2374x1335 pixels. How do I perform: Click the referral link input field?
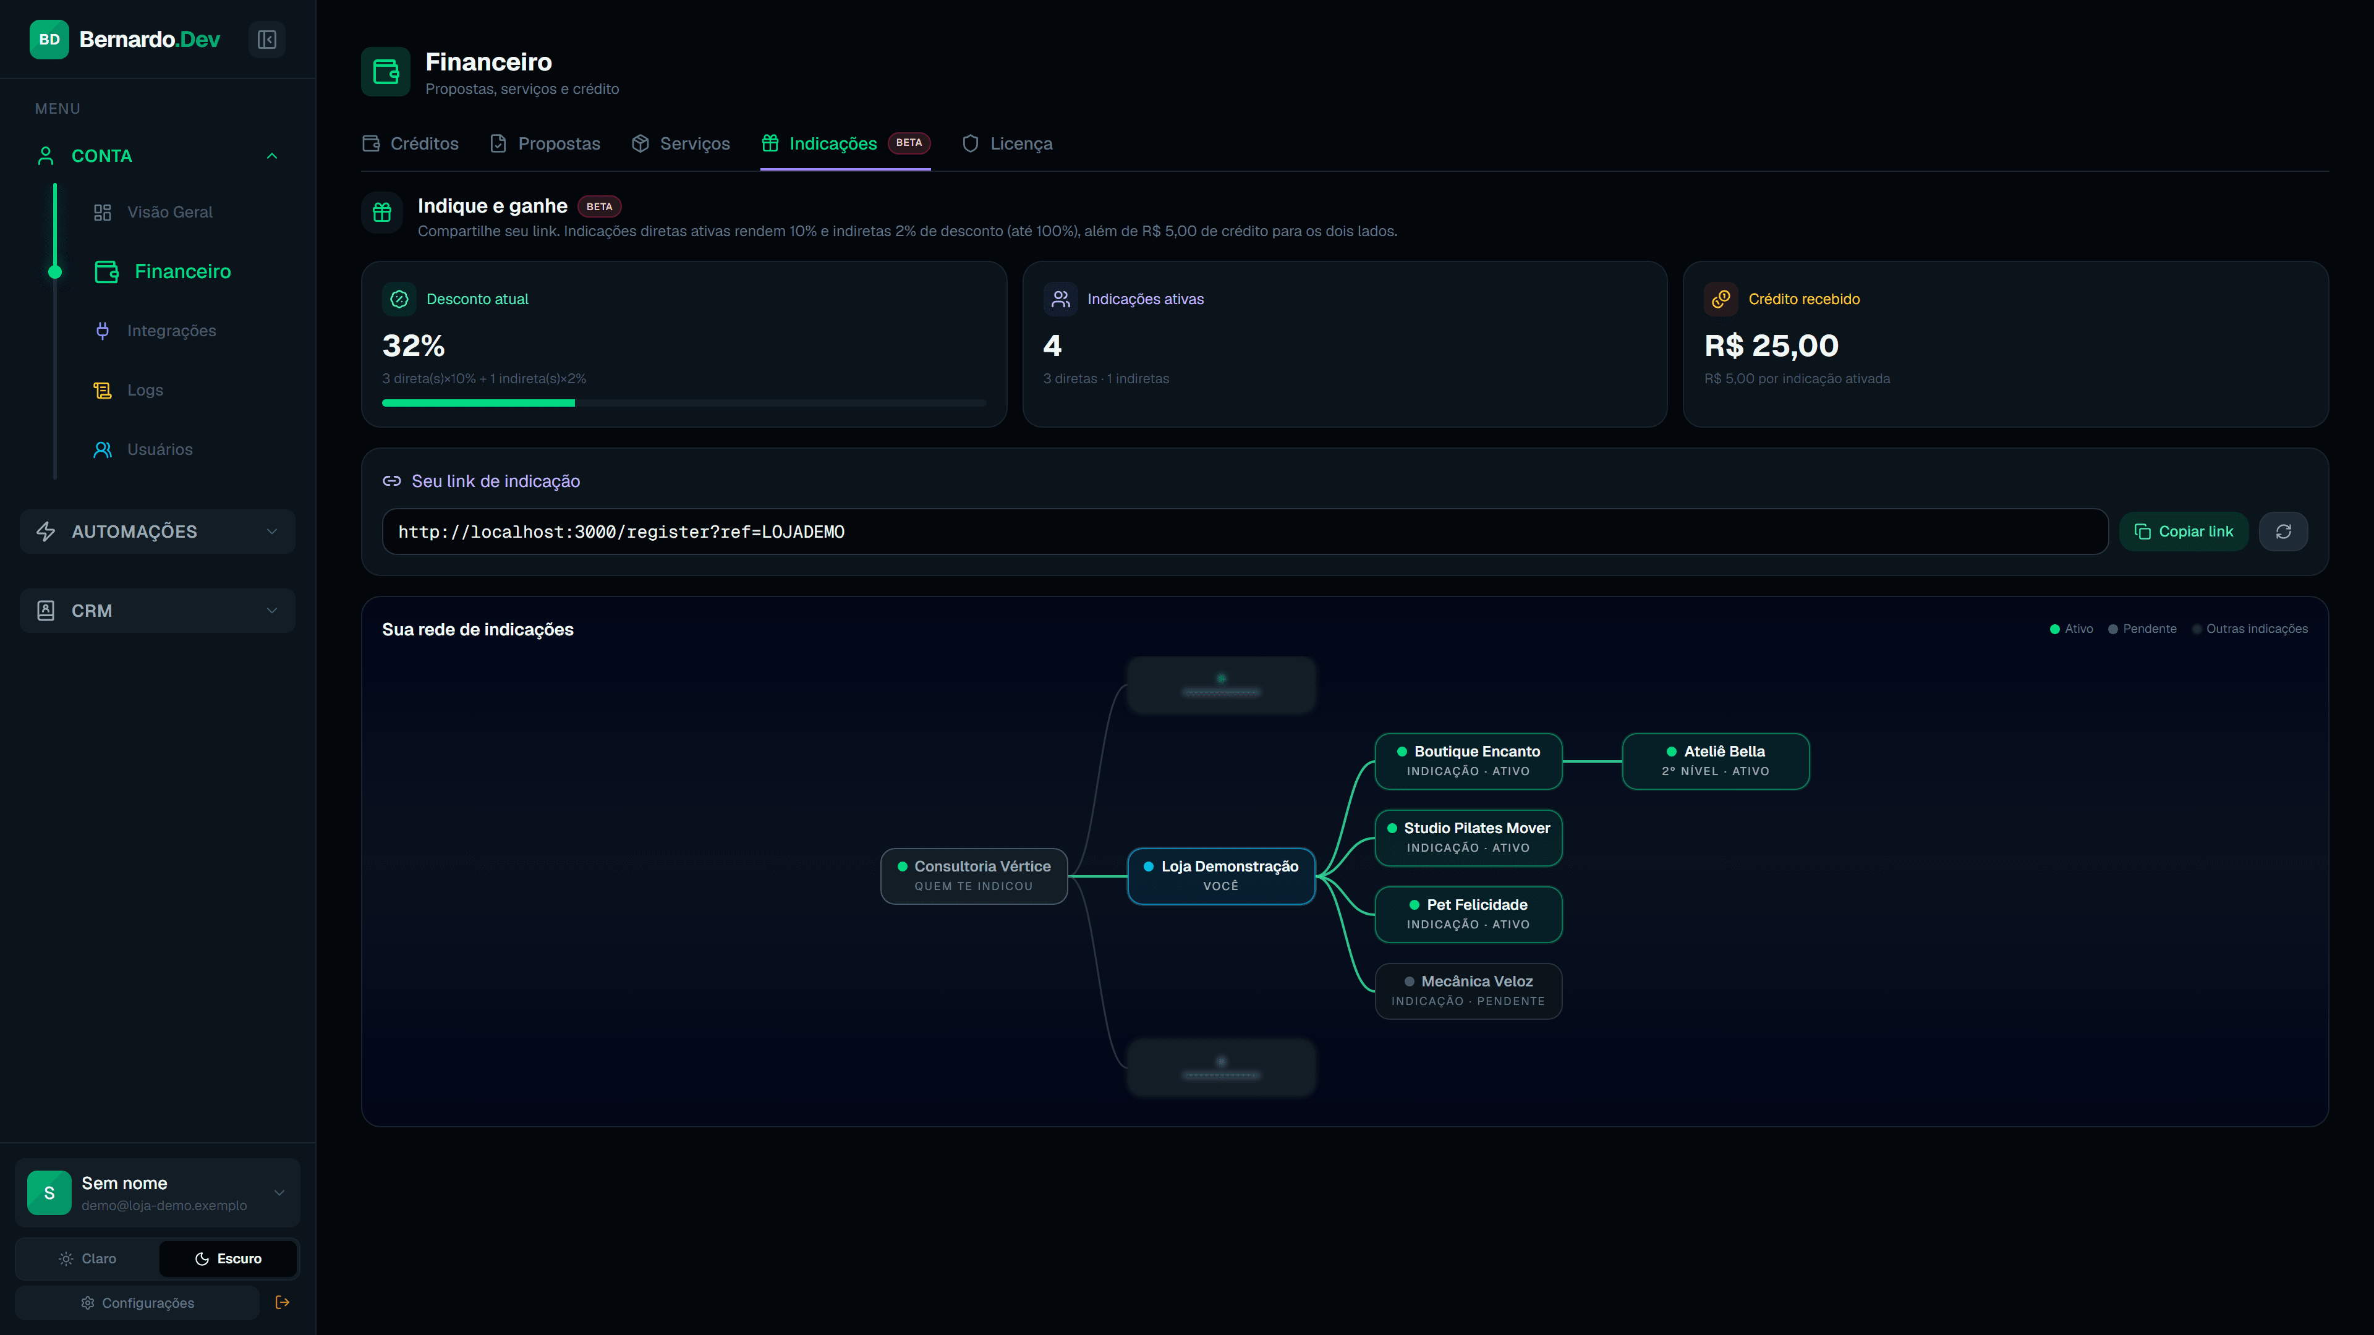point(1244,532)
